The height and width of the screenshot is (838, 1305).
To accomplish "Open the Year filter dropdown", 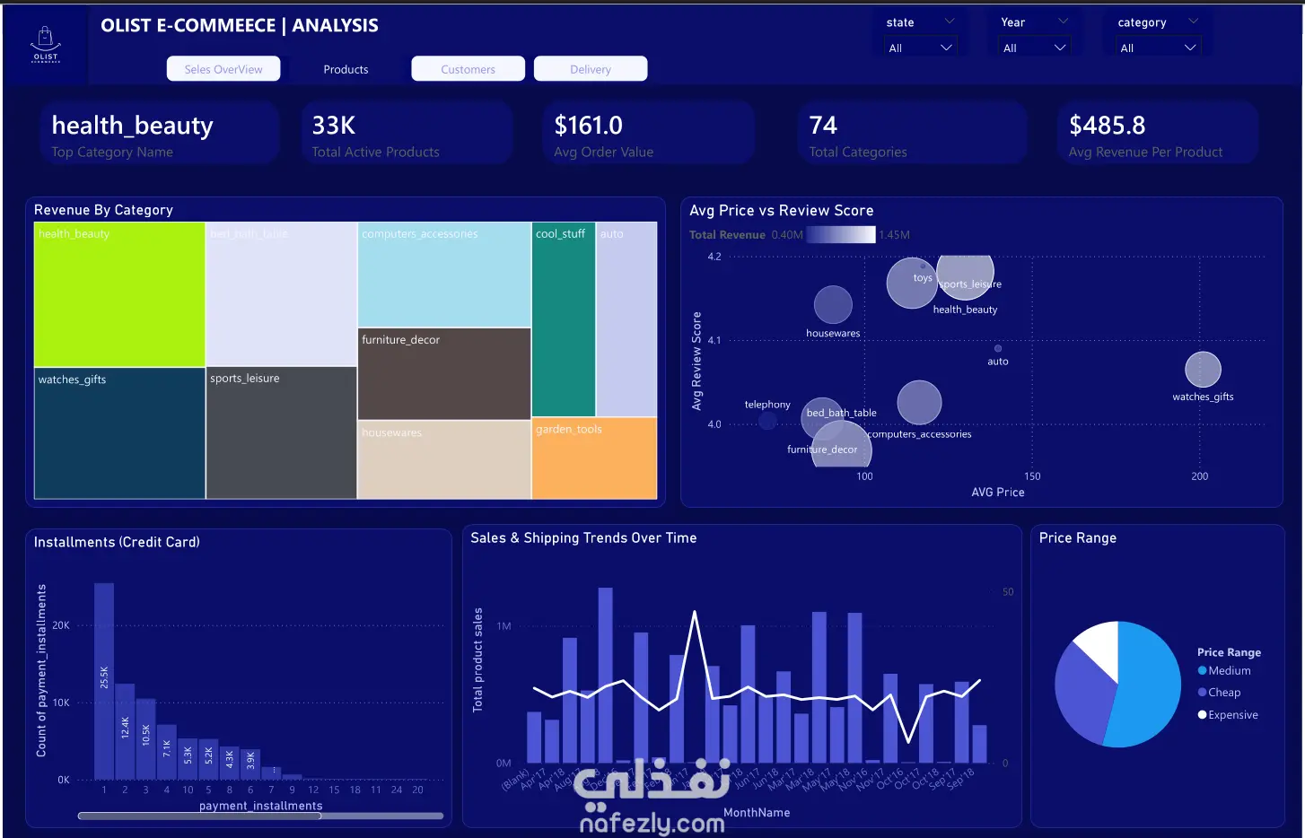I will pos(1035,48).
